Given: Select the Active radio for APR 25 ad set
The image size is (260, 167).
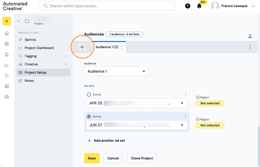Looking at the screenshot, I should pyautogui.click(x=89, y=95).
